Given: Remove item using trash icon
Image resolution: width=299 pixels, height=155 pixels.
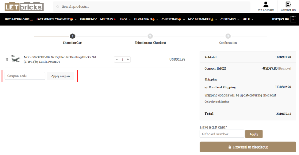Looking at the screenshot, I should pos(7,59).
